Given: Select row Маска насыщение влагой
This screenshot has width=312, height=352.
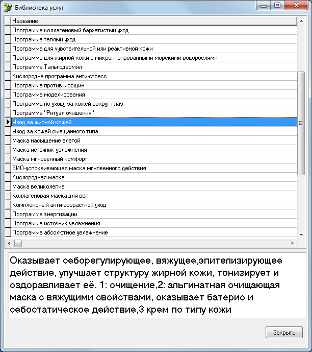Looking at the screenshot, I should pos(154,140).
